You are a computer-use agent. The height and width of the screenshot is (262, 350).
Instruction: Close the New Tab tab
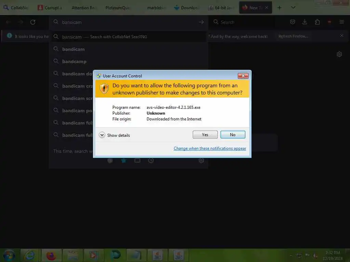[x=267, y=8]
